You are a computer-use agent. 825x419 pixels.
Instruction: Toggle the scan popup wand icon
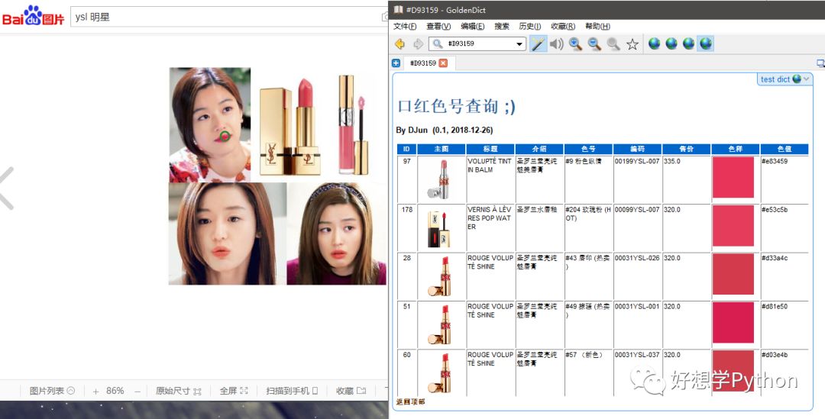point(538,44)
